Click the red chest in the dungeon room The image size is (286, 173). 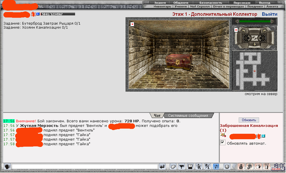[179, 61]
